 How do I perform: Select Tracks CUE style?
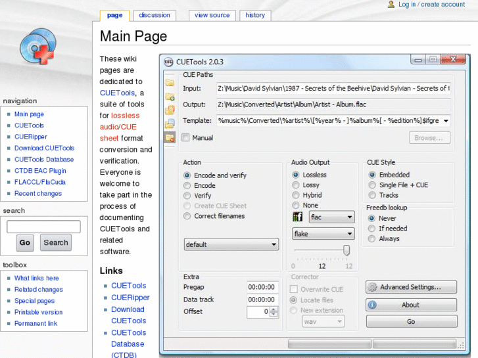(372, 195)
